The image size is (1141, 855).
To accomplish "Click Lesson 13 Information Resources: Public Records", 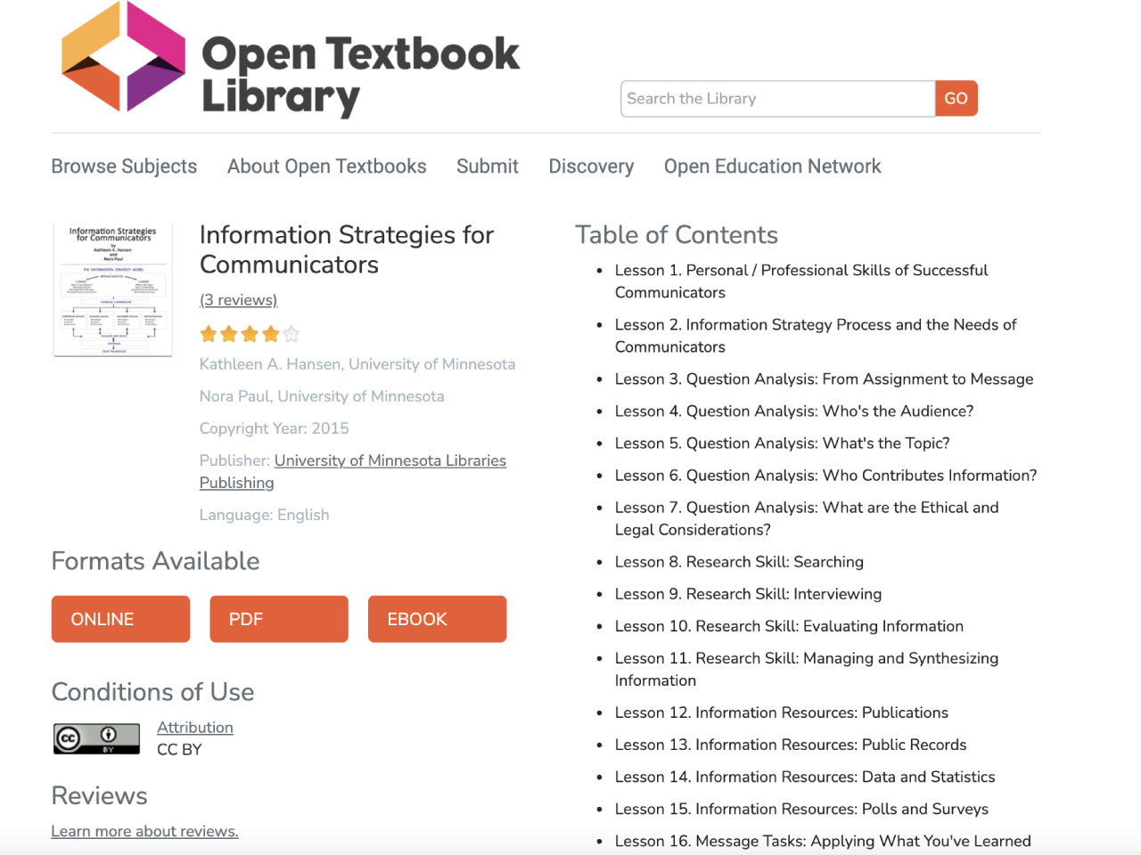I will [x=791, y=745].
